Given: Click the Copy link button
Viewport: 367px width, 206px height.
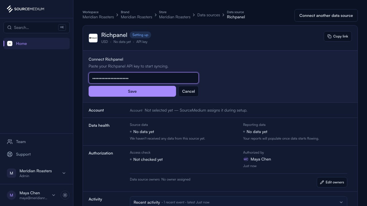Looking at the screenshot, I should 338,36.
